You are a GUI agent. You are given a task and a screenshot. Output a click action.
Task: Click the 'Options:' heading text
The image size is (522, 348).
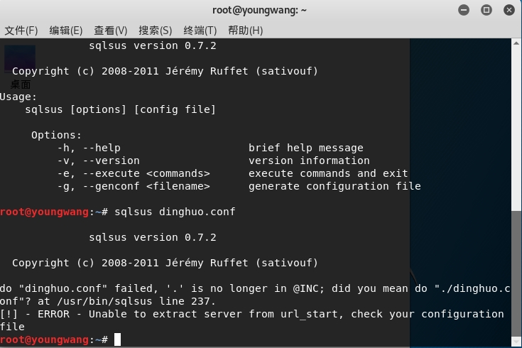pyautogui.click(x=56, y=135)
